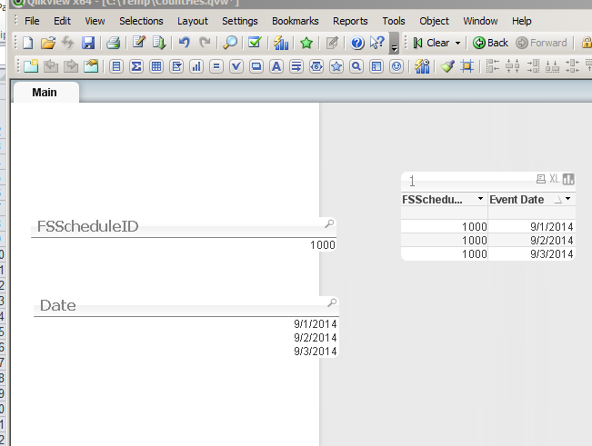Create an Input Box object icon
Viewport: 592px width, 446px height.
click(216, 66)
